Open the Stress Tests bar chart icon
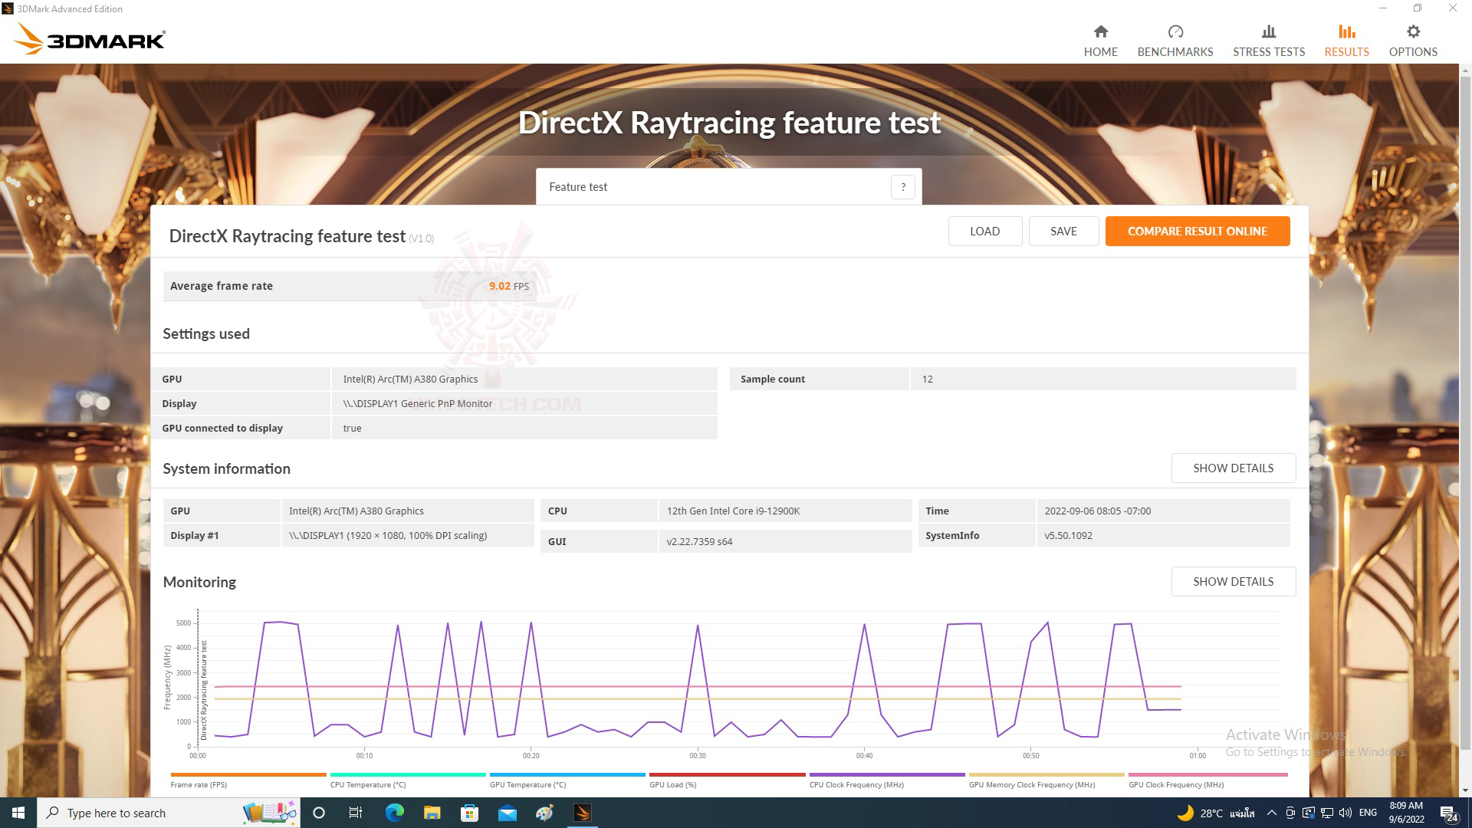The height and width of the screenshot is (828, 1472). [x=1268, y=31]
